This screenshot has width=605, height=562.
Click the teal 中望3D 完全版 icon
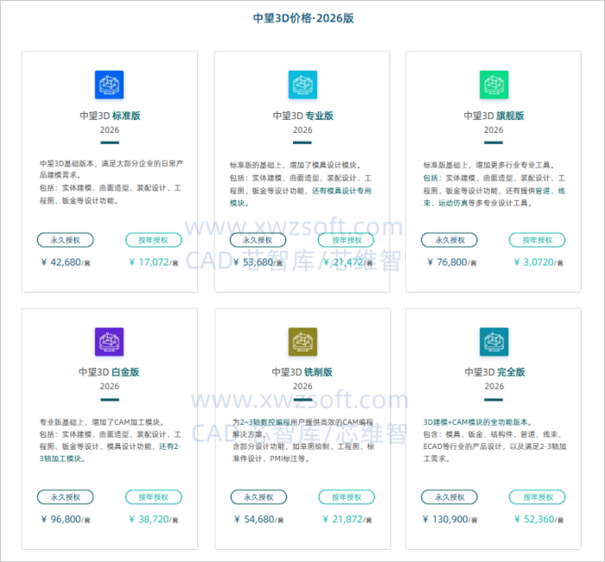(x=494, y=342)
